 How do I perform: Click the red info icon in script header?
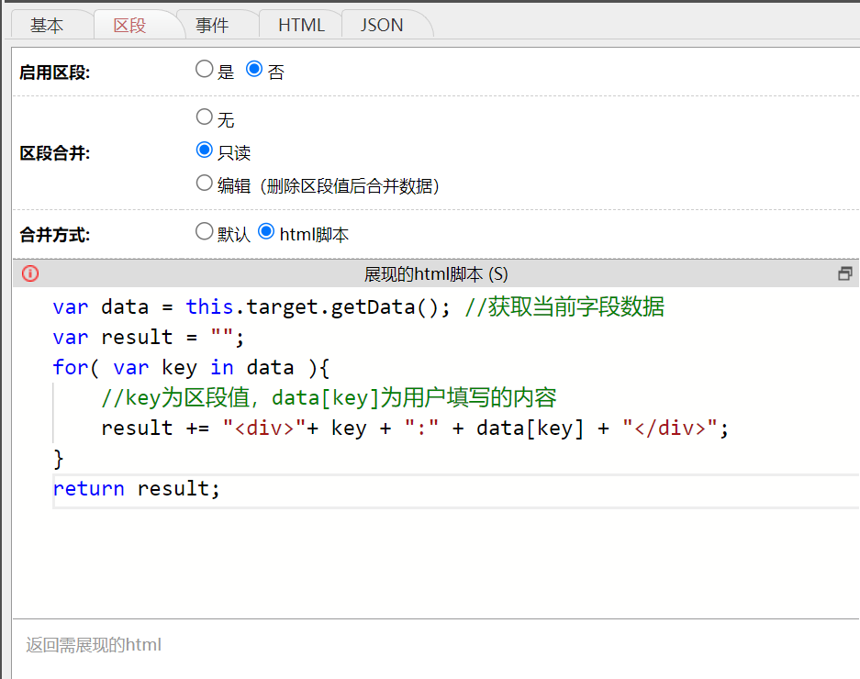tap(30, 273)
